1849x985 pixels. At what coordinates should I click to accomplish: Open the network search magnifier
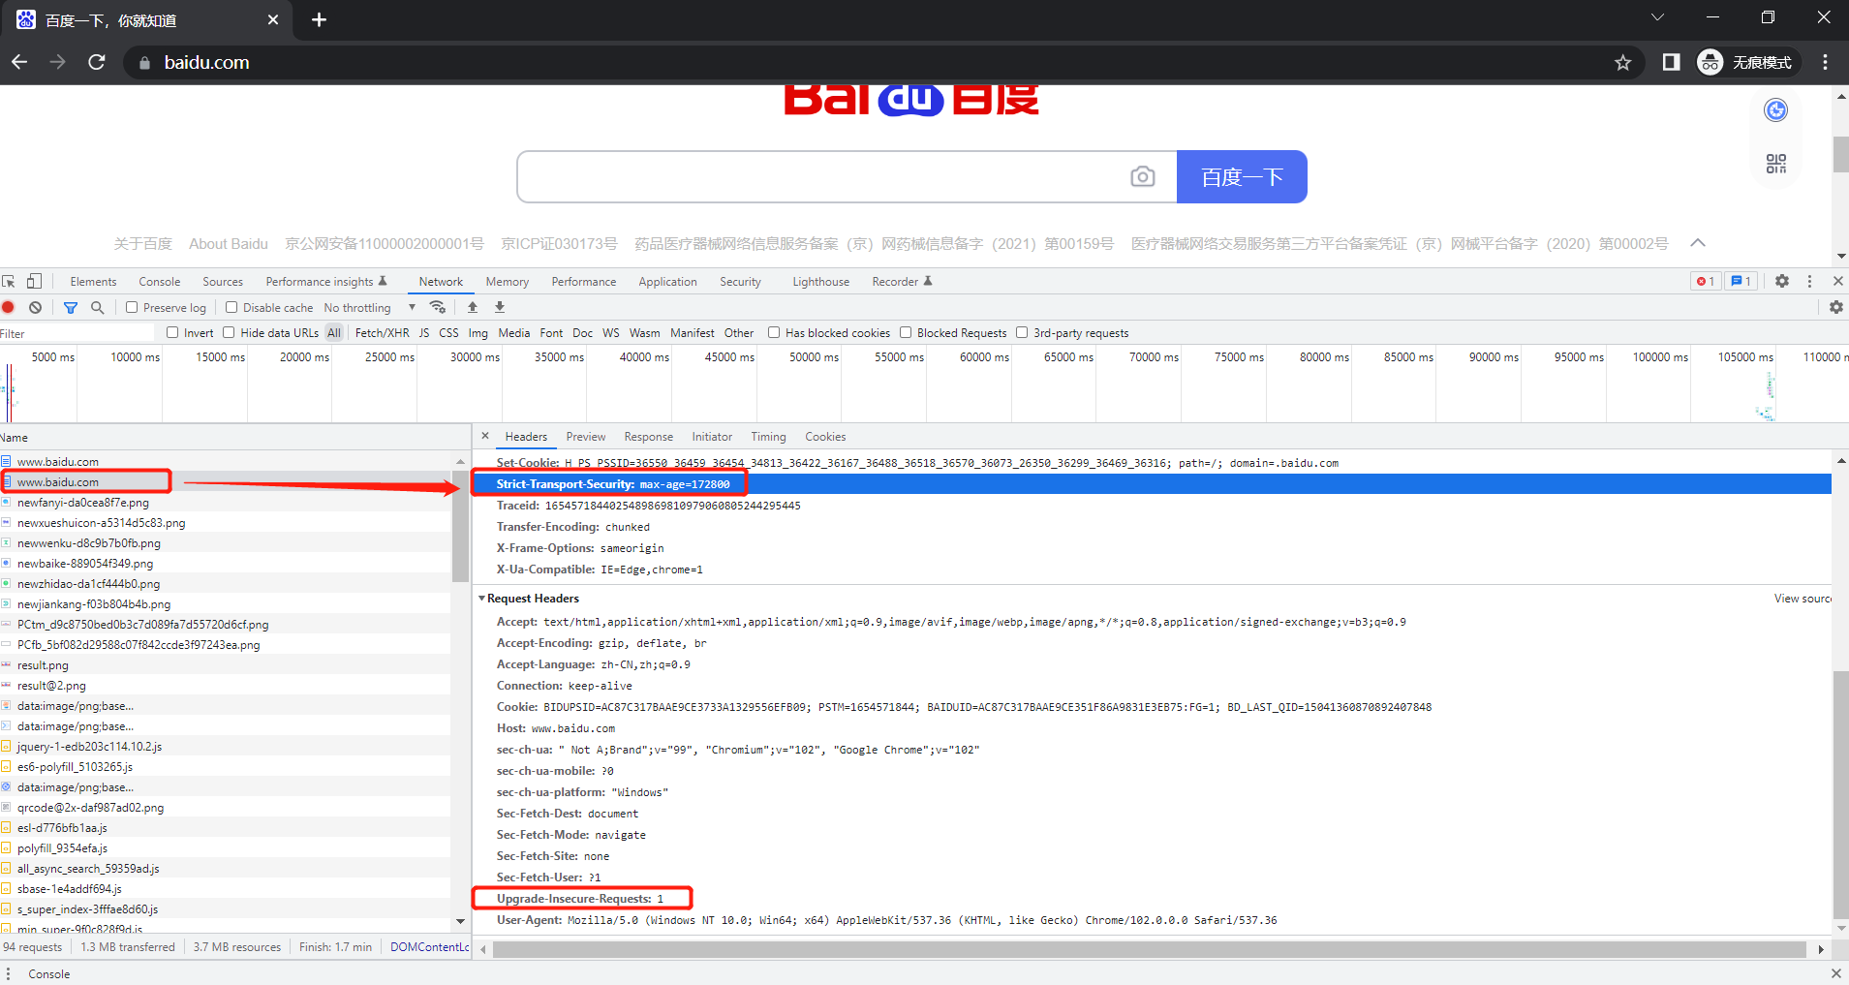click(x=97, y=307)
